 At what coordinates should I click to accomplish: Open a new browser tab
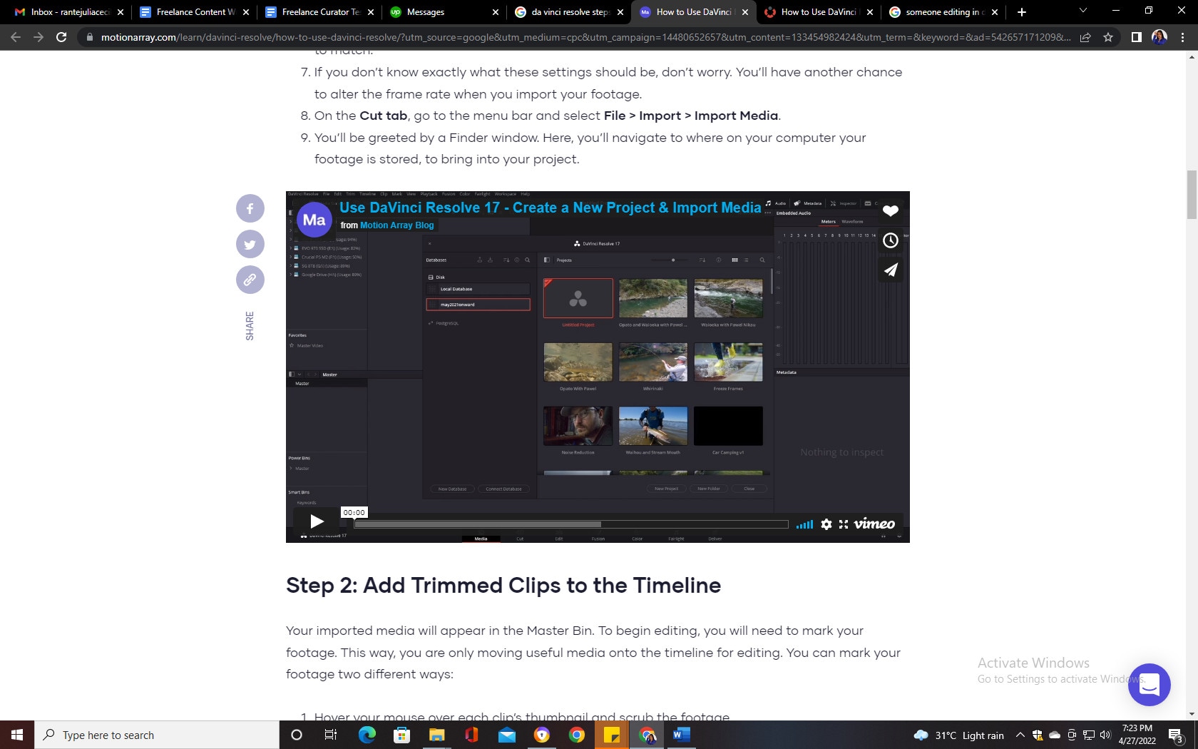[x=1022, y=12]
